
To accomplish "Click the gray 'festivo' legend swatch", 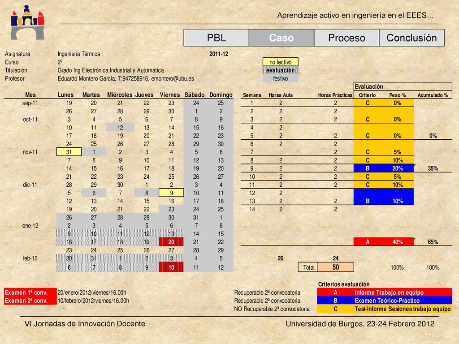I will [x=281, y=78].
